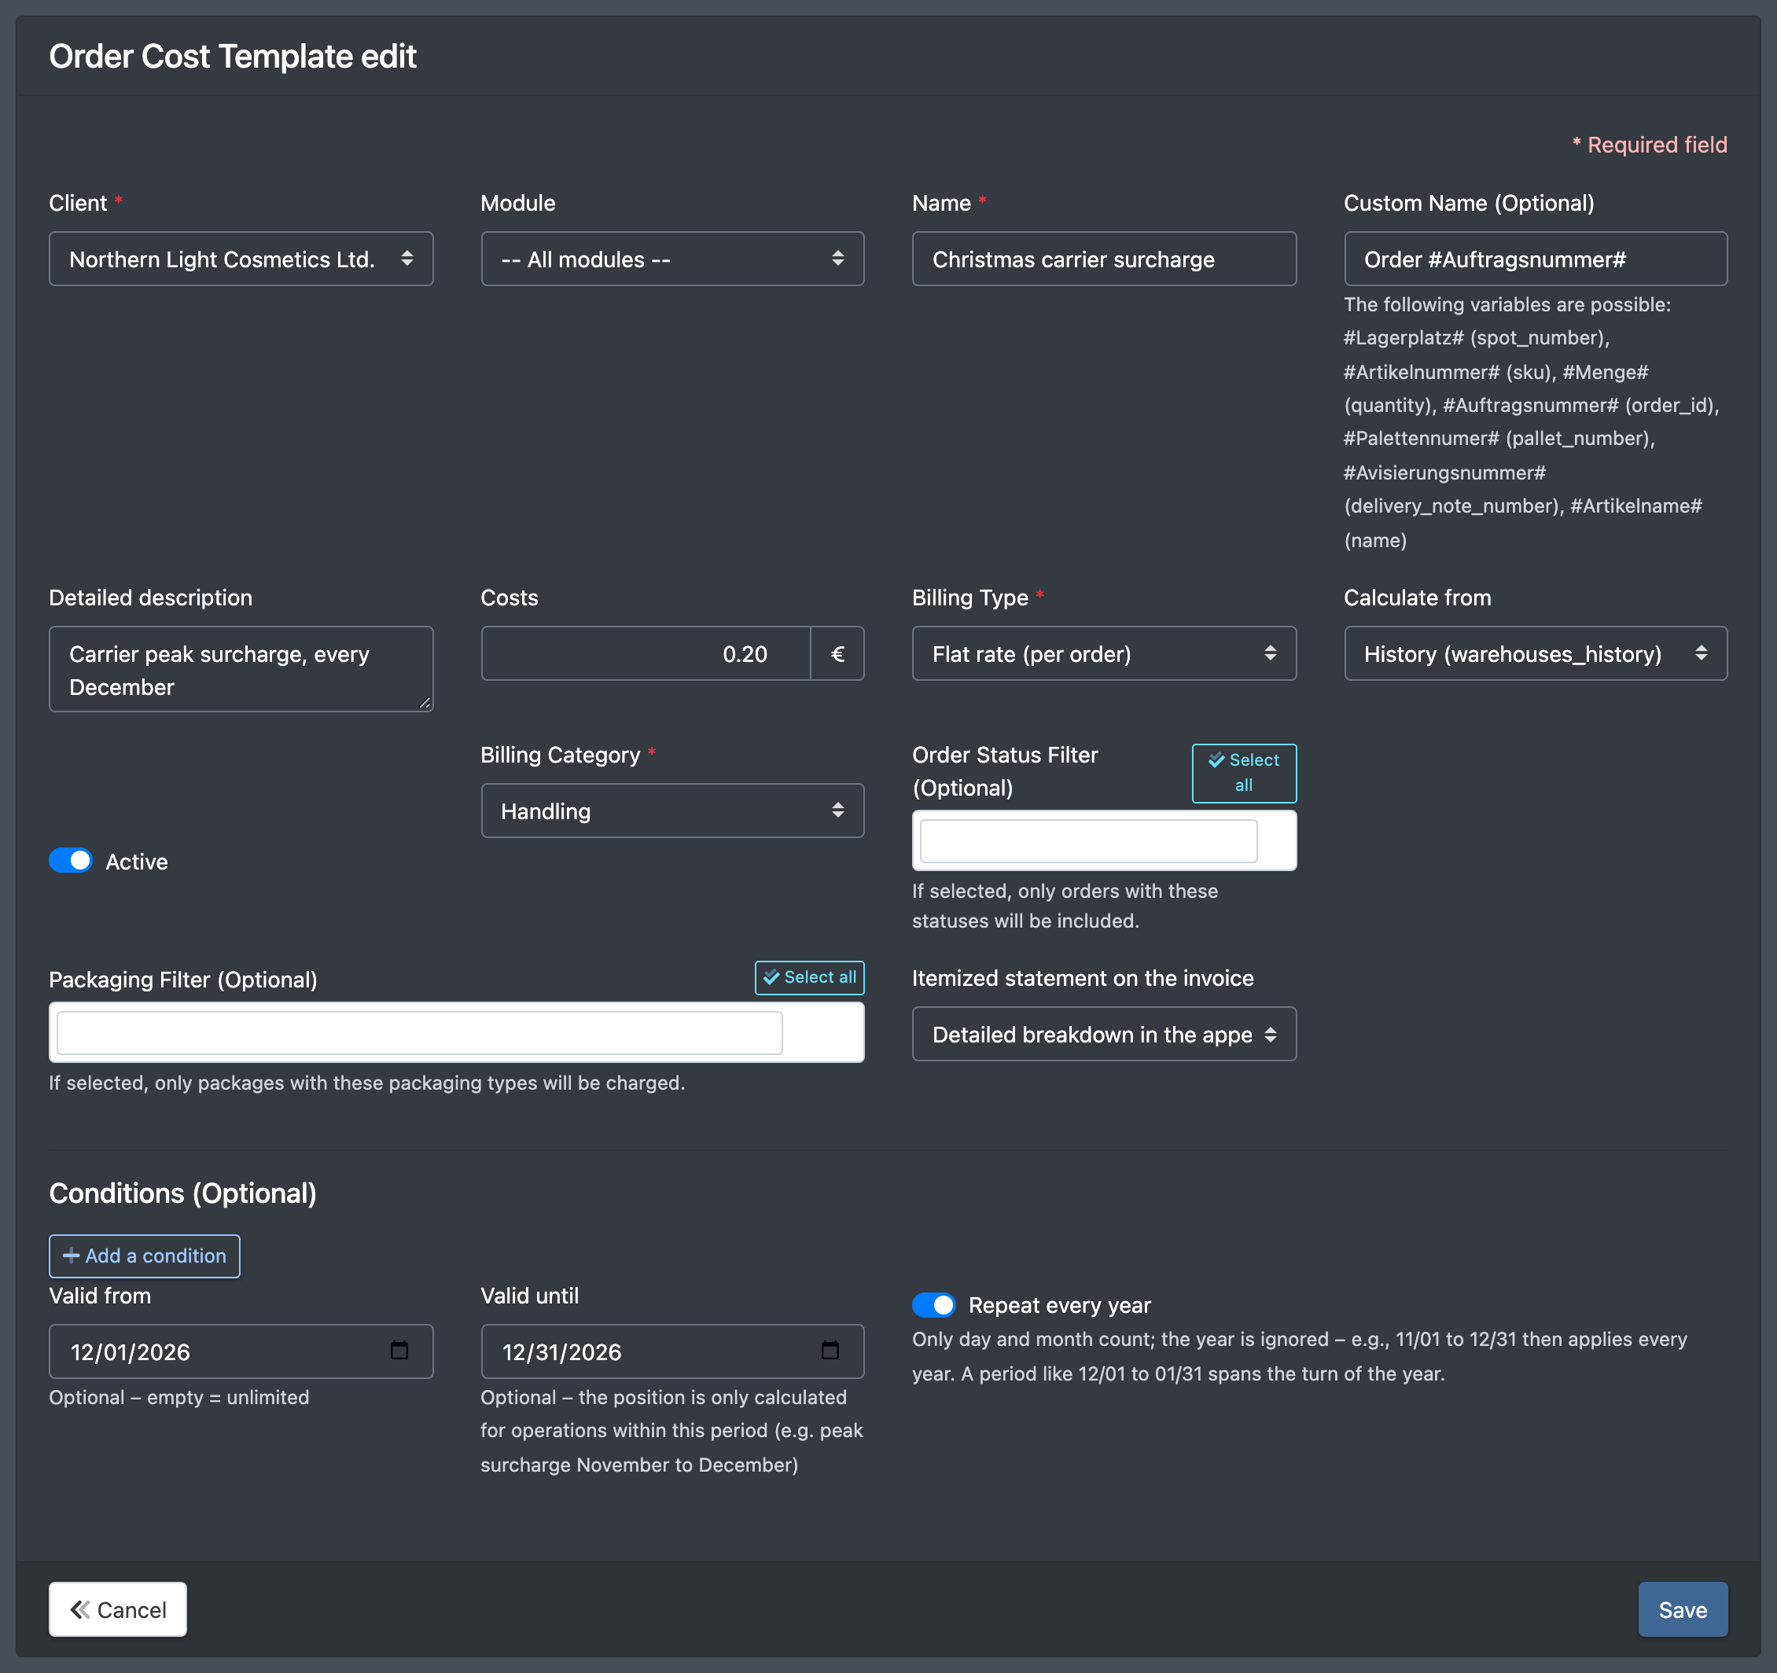
Task: Open the Client dropdown
Action: (241, 259)
